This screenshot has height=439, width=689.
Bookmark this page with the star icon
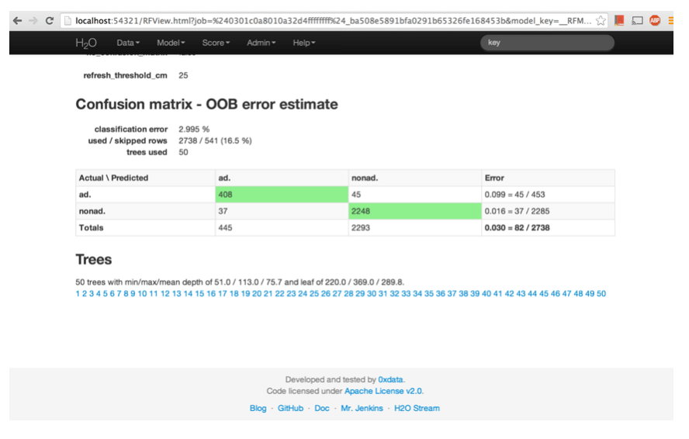point(601,20)
